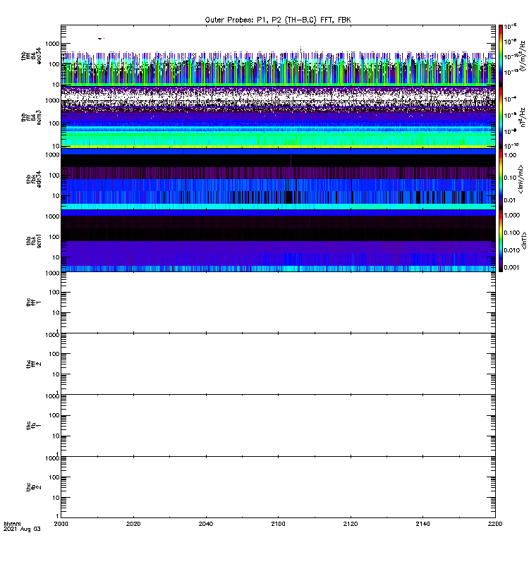Click the '2020' time axis tick label
The image size is (529, 564).
133,524
